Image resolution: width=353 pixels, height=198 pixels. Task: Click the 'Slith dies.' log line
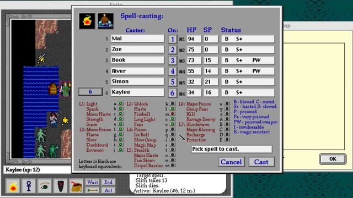coord(147,185)
